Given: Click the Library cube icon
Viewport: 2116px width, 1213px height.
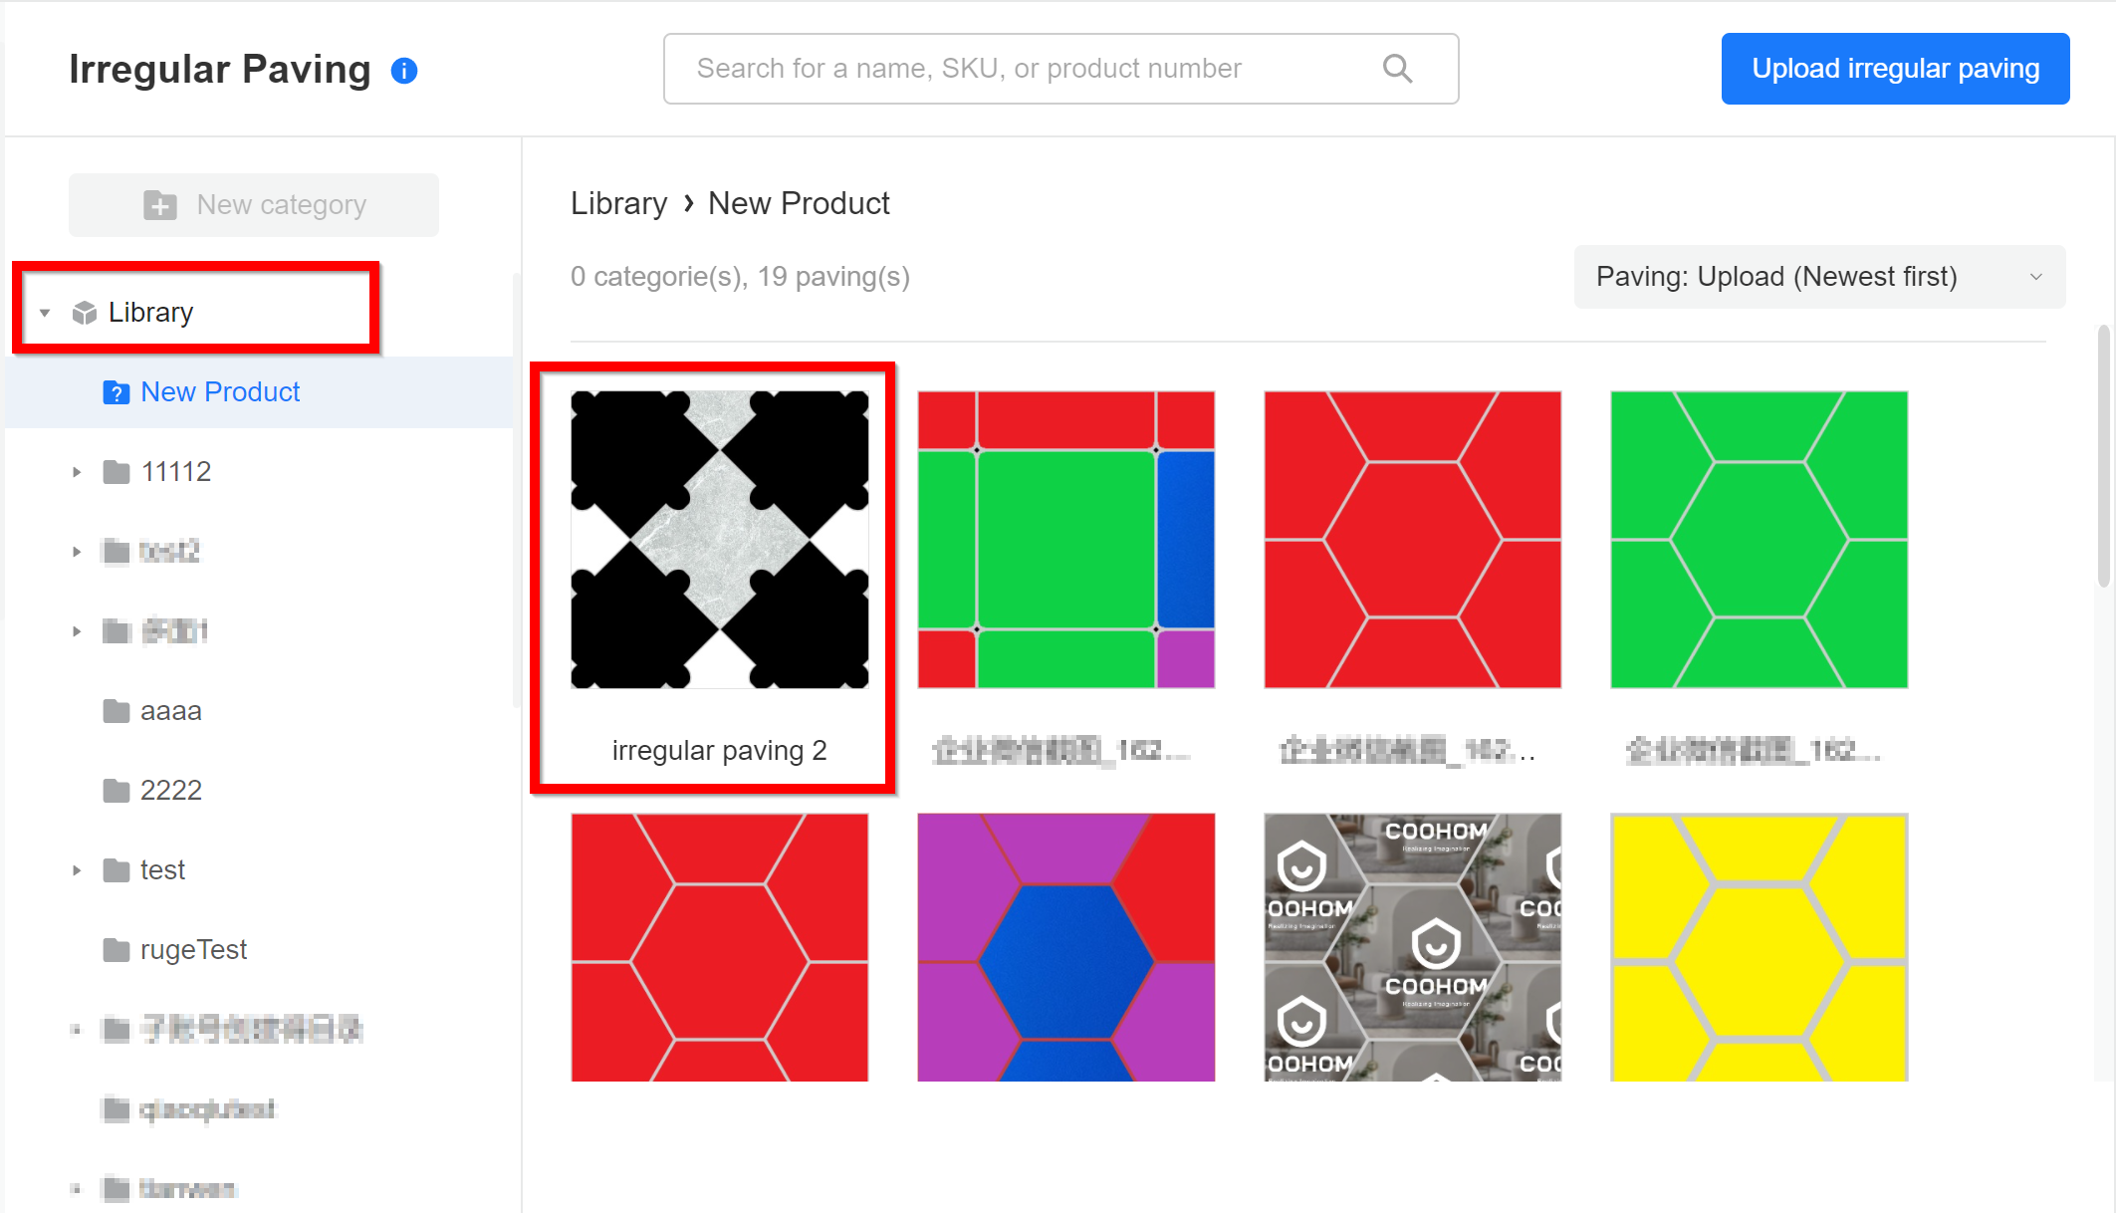Looking at the screenshot, I should pos(85,313).
